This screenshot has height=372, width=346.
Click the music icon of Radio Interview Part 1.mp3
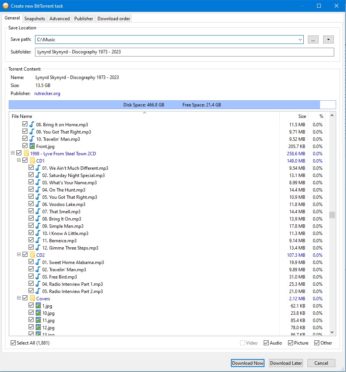pos(38,284)
